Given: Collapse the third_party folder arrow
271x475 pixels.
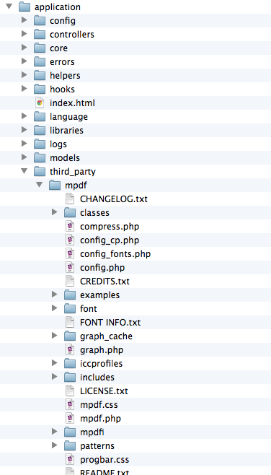Looking at the screenshot, I should tap(25, 171).
